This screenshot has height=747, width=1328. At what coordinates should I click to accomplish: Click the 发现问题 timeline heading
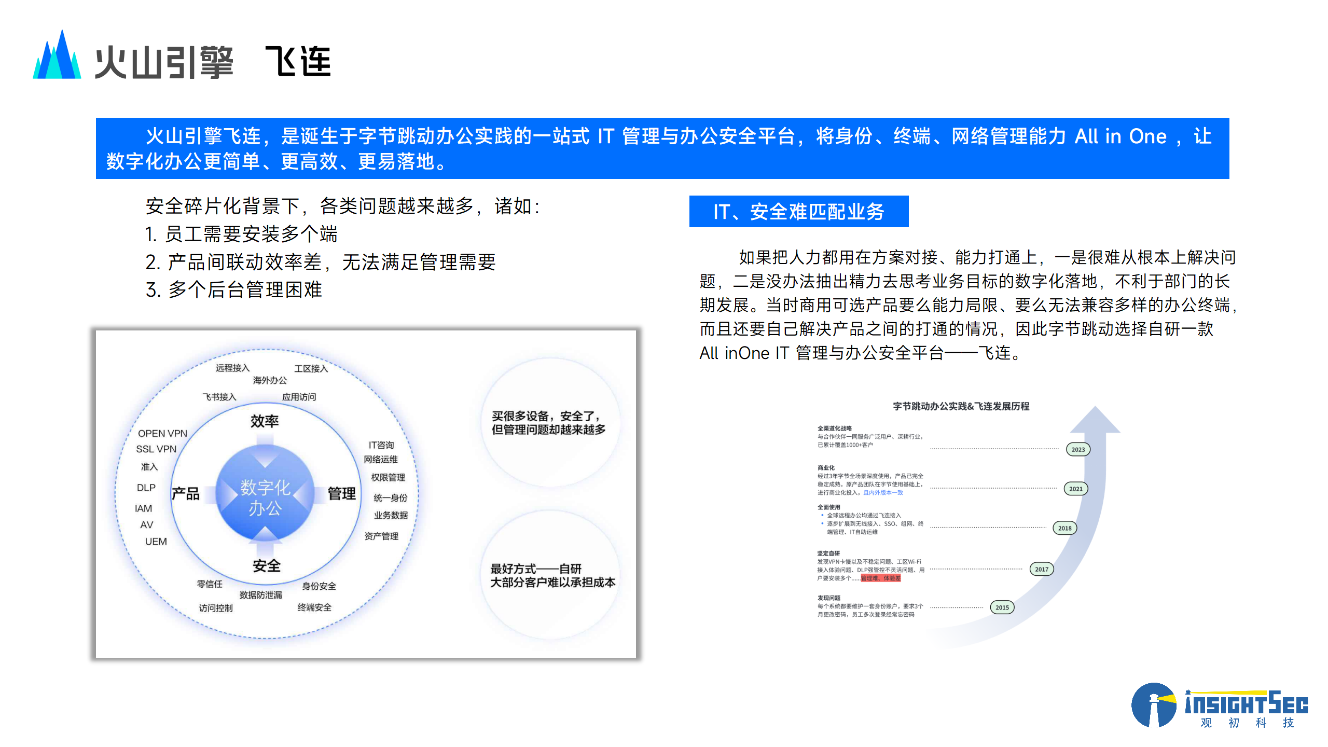coord(828,598)
